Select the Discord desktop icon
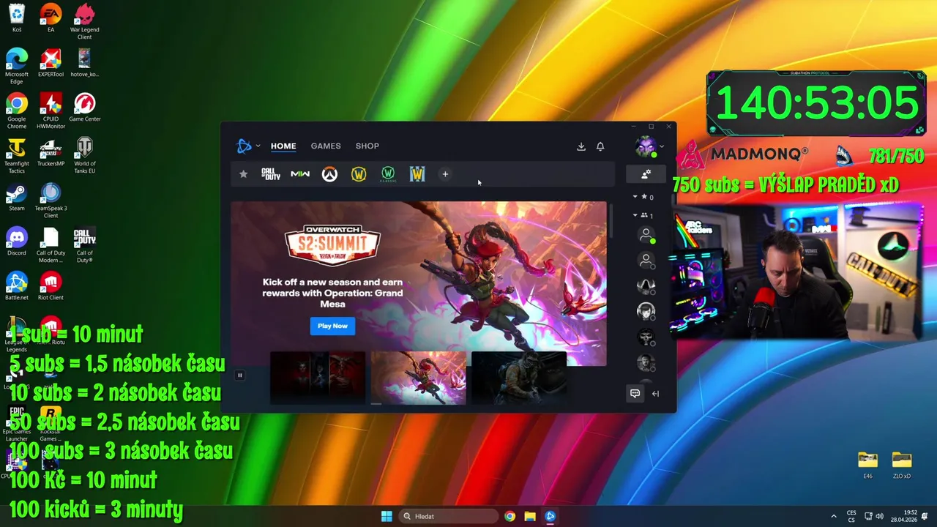 coord(17,242)
